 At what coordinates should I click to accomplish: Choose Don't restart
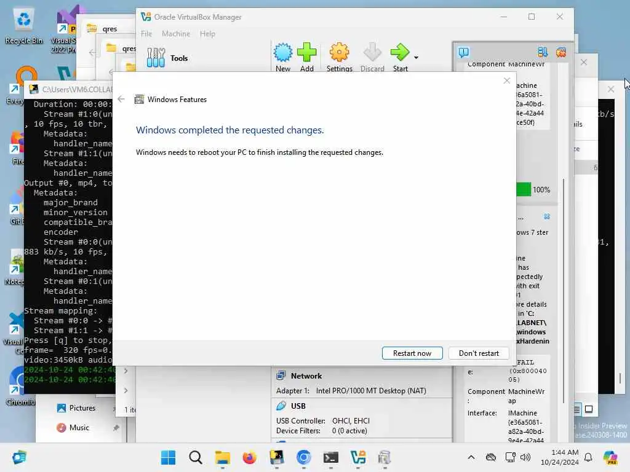[479, 353]
